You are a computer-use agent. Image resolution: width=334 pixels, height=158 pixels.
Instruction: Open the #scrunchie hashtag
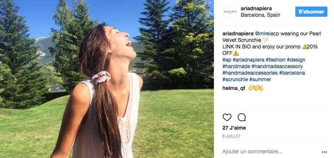pyautogui.click(x=235, y=79)
